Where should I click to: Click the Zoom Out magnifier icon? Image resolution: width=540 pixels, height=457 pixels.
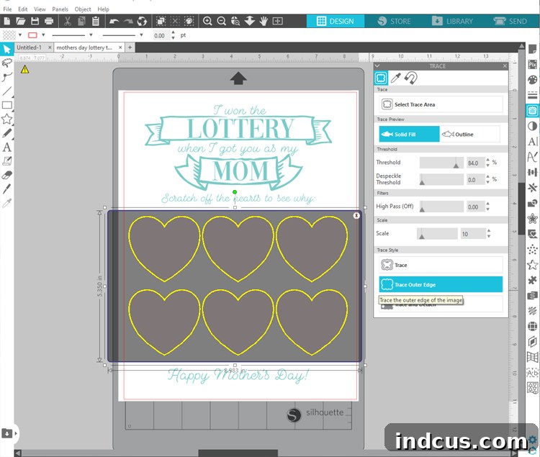pyautogui.click(x=222, y=22)
